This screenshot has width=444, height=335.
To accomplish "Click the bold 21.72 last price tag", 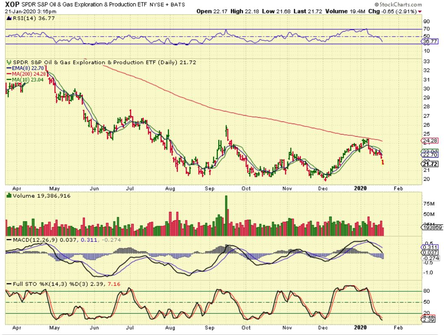I will point(430,164).
